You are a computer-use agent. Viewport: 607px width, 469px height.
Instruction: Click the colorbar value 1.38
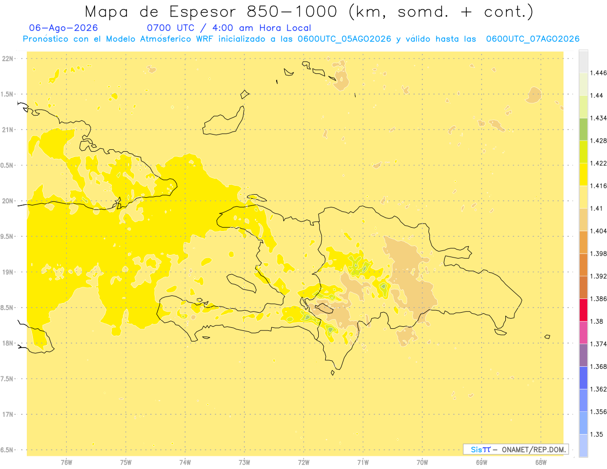tap(597, 321)
